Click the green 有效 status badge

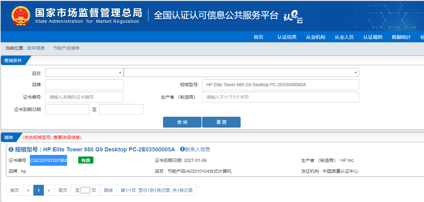coord(86,160)
